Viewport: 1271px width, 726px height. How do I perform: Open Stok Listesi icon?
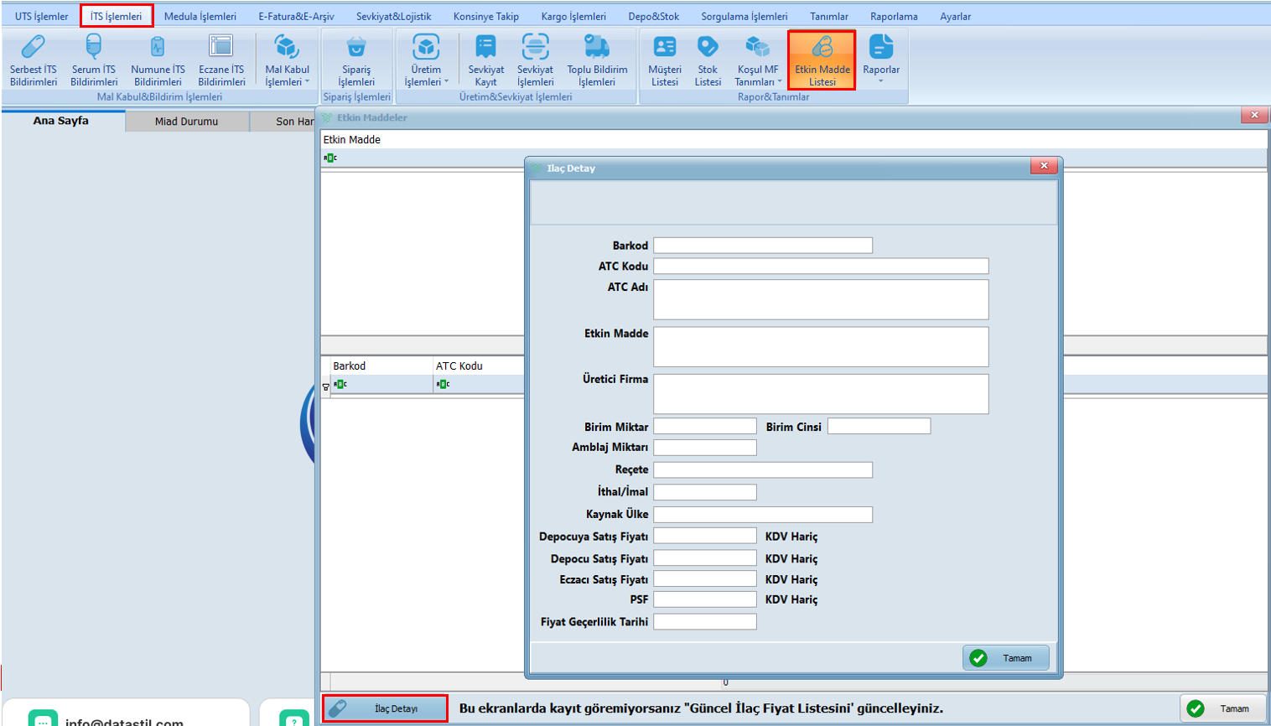708,60
